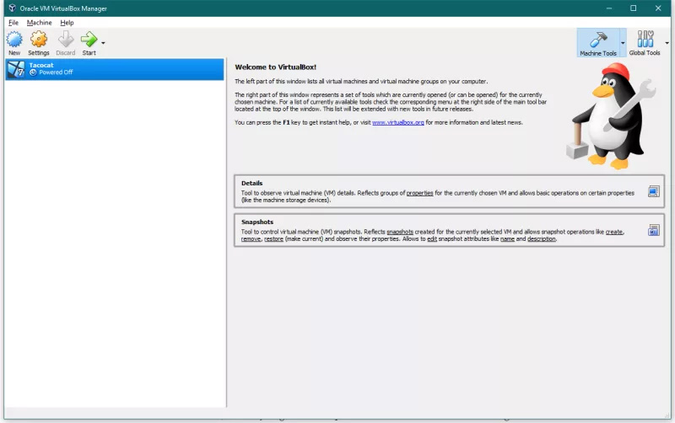Select the Tacocat virtual machine entry
Screen dimensions: 675x423
pos(115,69)
